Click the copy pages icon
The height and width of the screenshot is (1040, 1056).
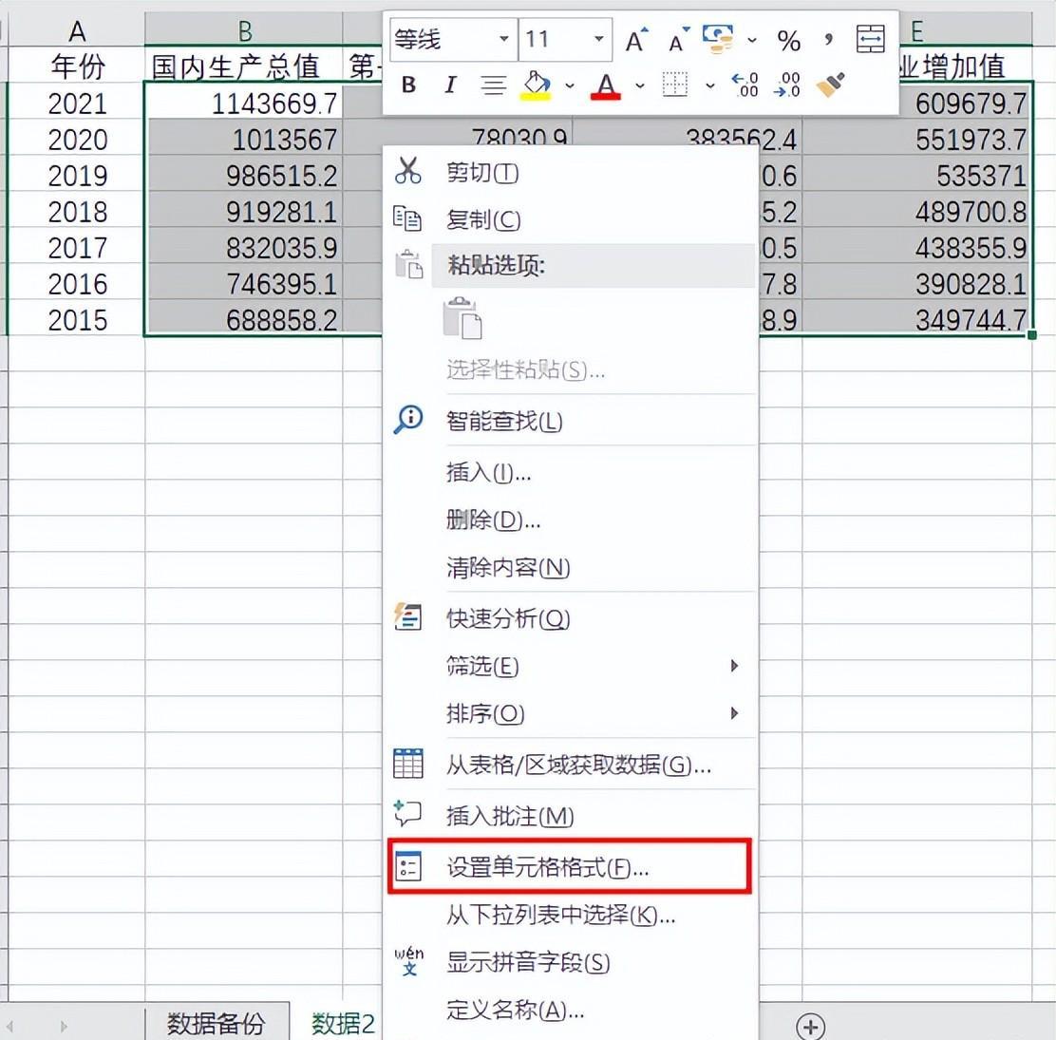(408, 218)
